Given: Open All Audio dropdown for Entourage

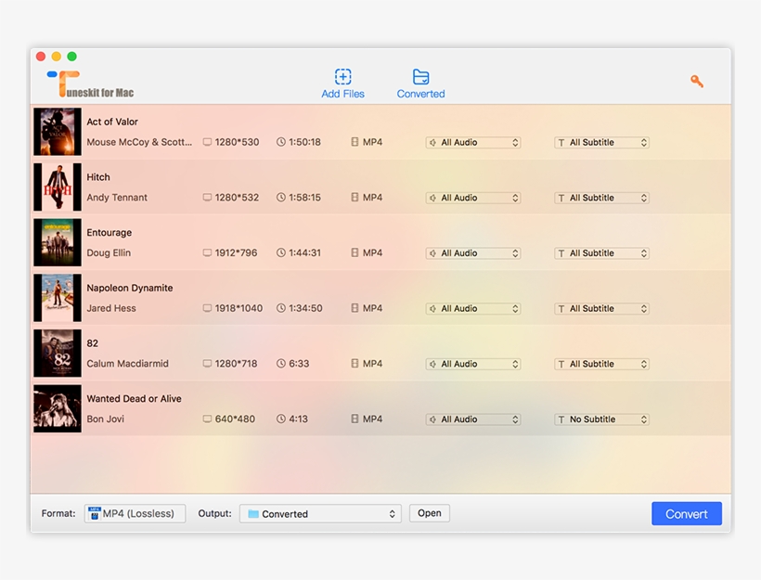Looking at the screenshot, I should (x=473, y=253).
